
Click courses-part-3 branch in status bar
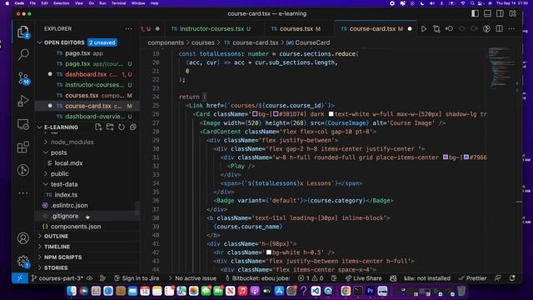(57, 277)
